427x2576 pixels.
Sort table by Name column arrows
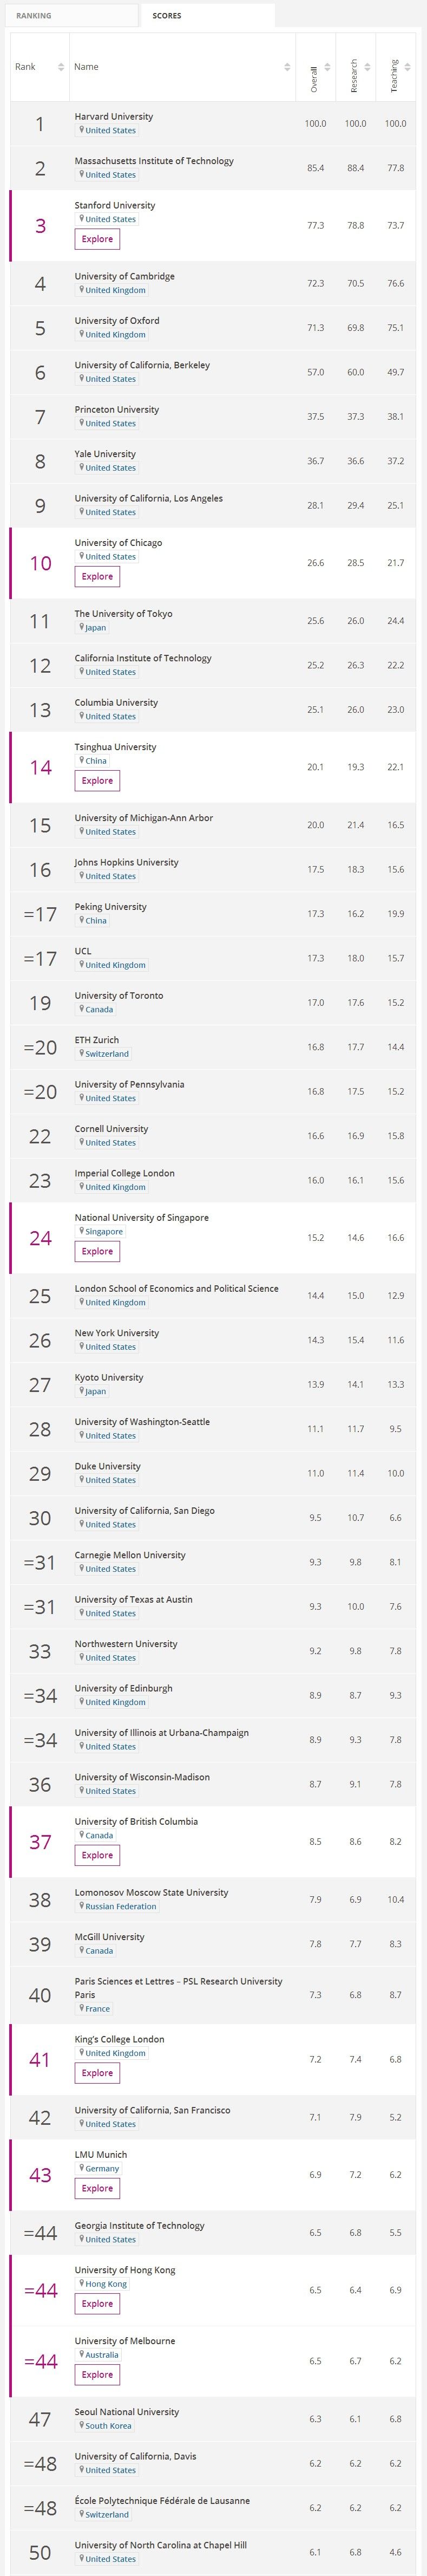287,67
